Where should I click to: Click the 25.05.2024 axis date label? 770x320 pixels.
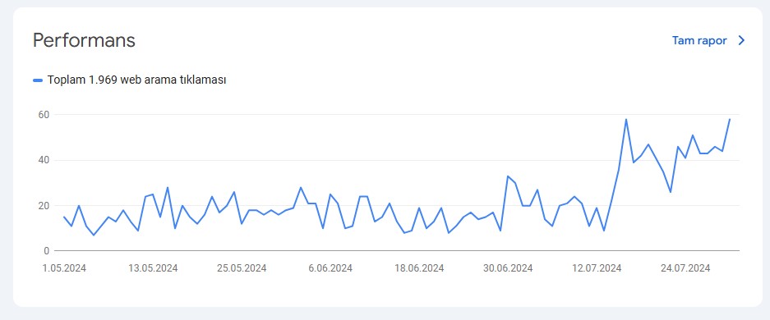coord(242,268)
